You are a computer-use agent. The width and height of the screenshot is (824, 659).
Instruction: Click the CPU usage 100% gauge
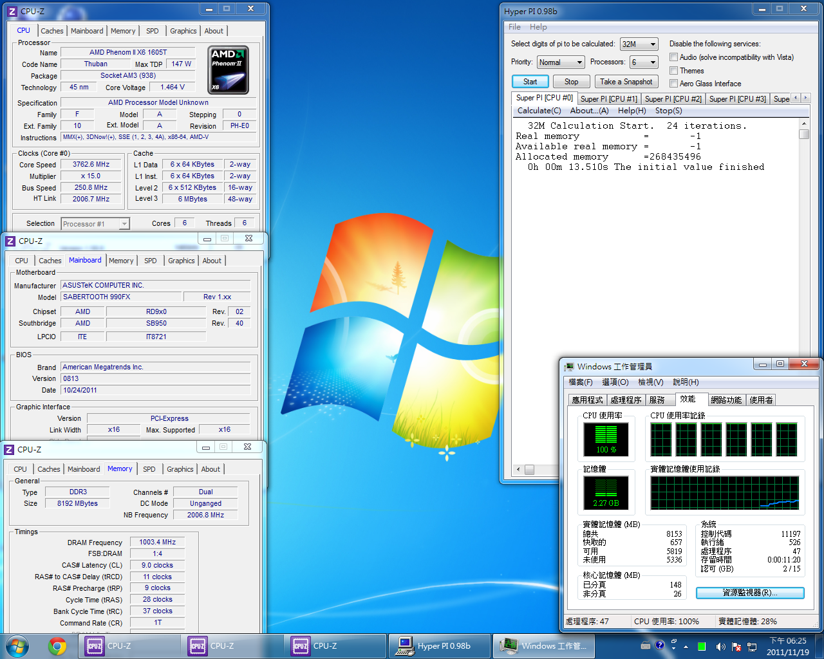coord(606,439)
